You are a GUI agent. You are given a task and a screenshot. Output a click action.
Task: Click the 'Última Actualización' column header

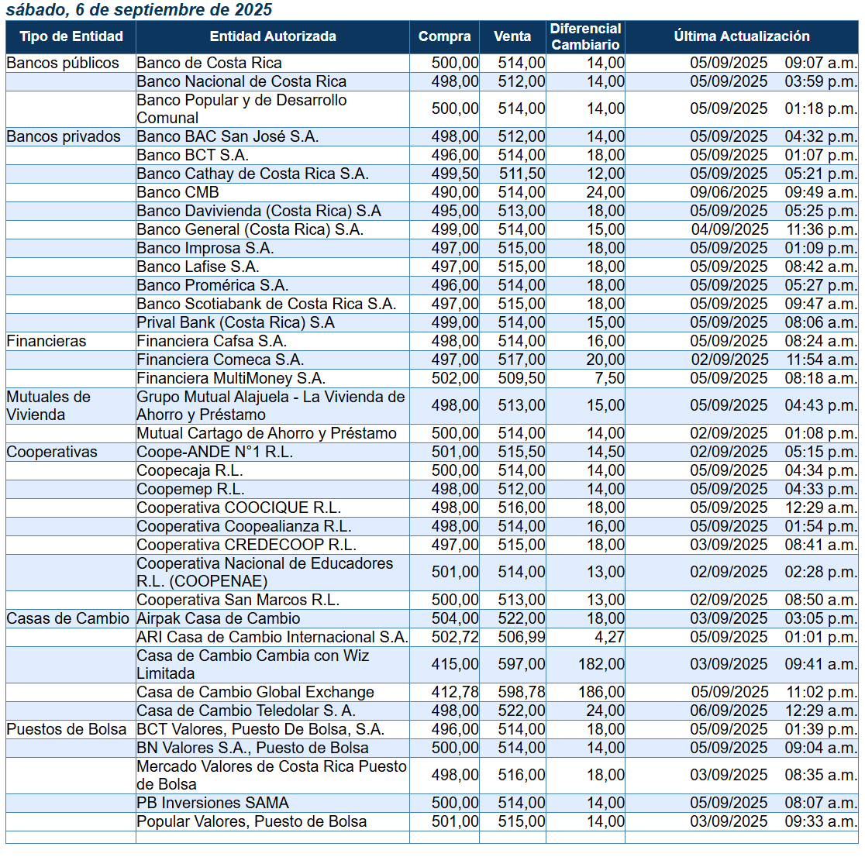[742, 37]
